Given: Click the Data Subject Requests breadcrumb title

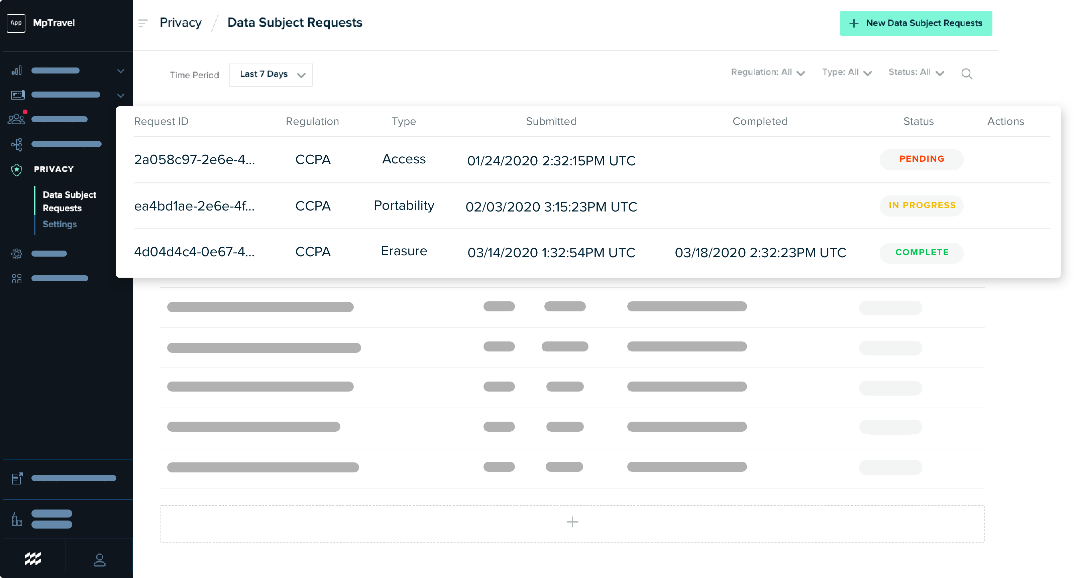Looking at the screenshot, I should click(295, 22).
